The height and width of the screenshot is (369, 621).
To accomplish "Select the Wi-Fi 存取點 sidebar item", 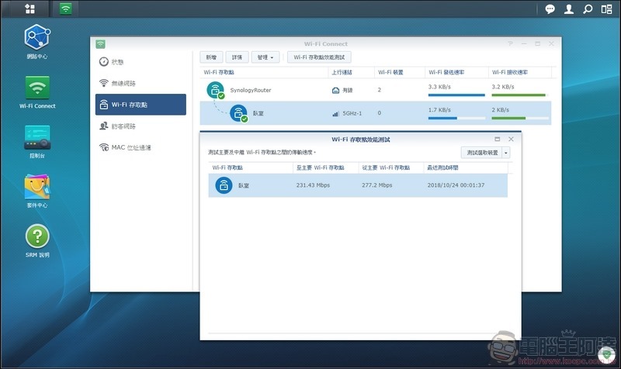I will pos(141,105).
